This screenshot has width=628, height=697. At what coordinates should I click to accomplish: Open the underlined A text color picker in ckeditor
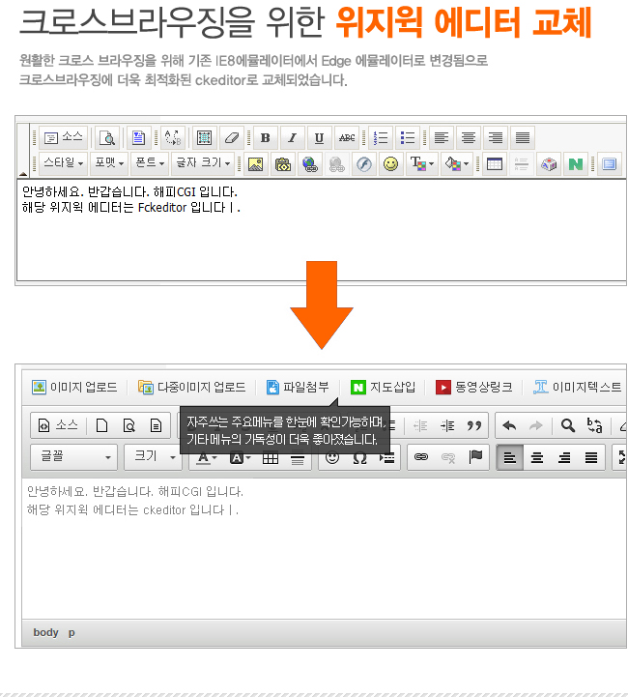coord(207,458)
